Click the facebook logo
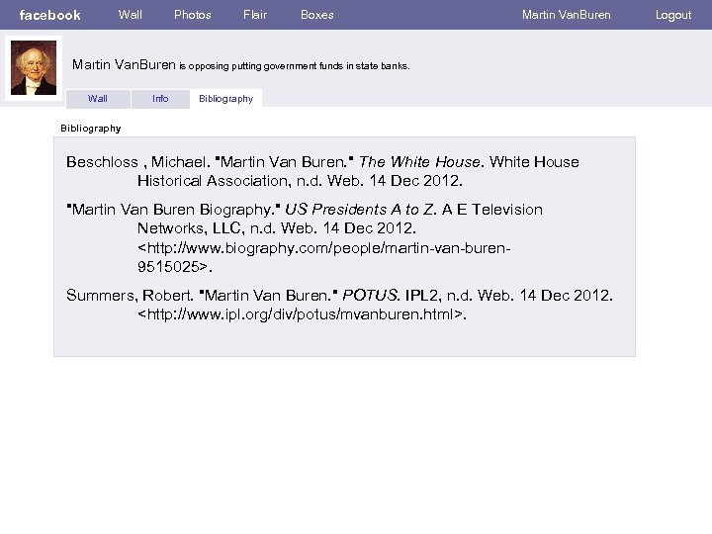The image size is (712, 534). click(50, 15)
